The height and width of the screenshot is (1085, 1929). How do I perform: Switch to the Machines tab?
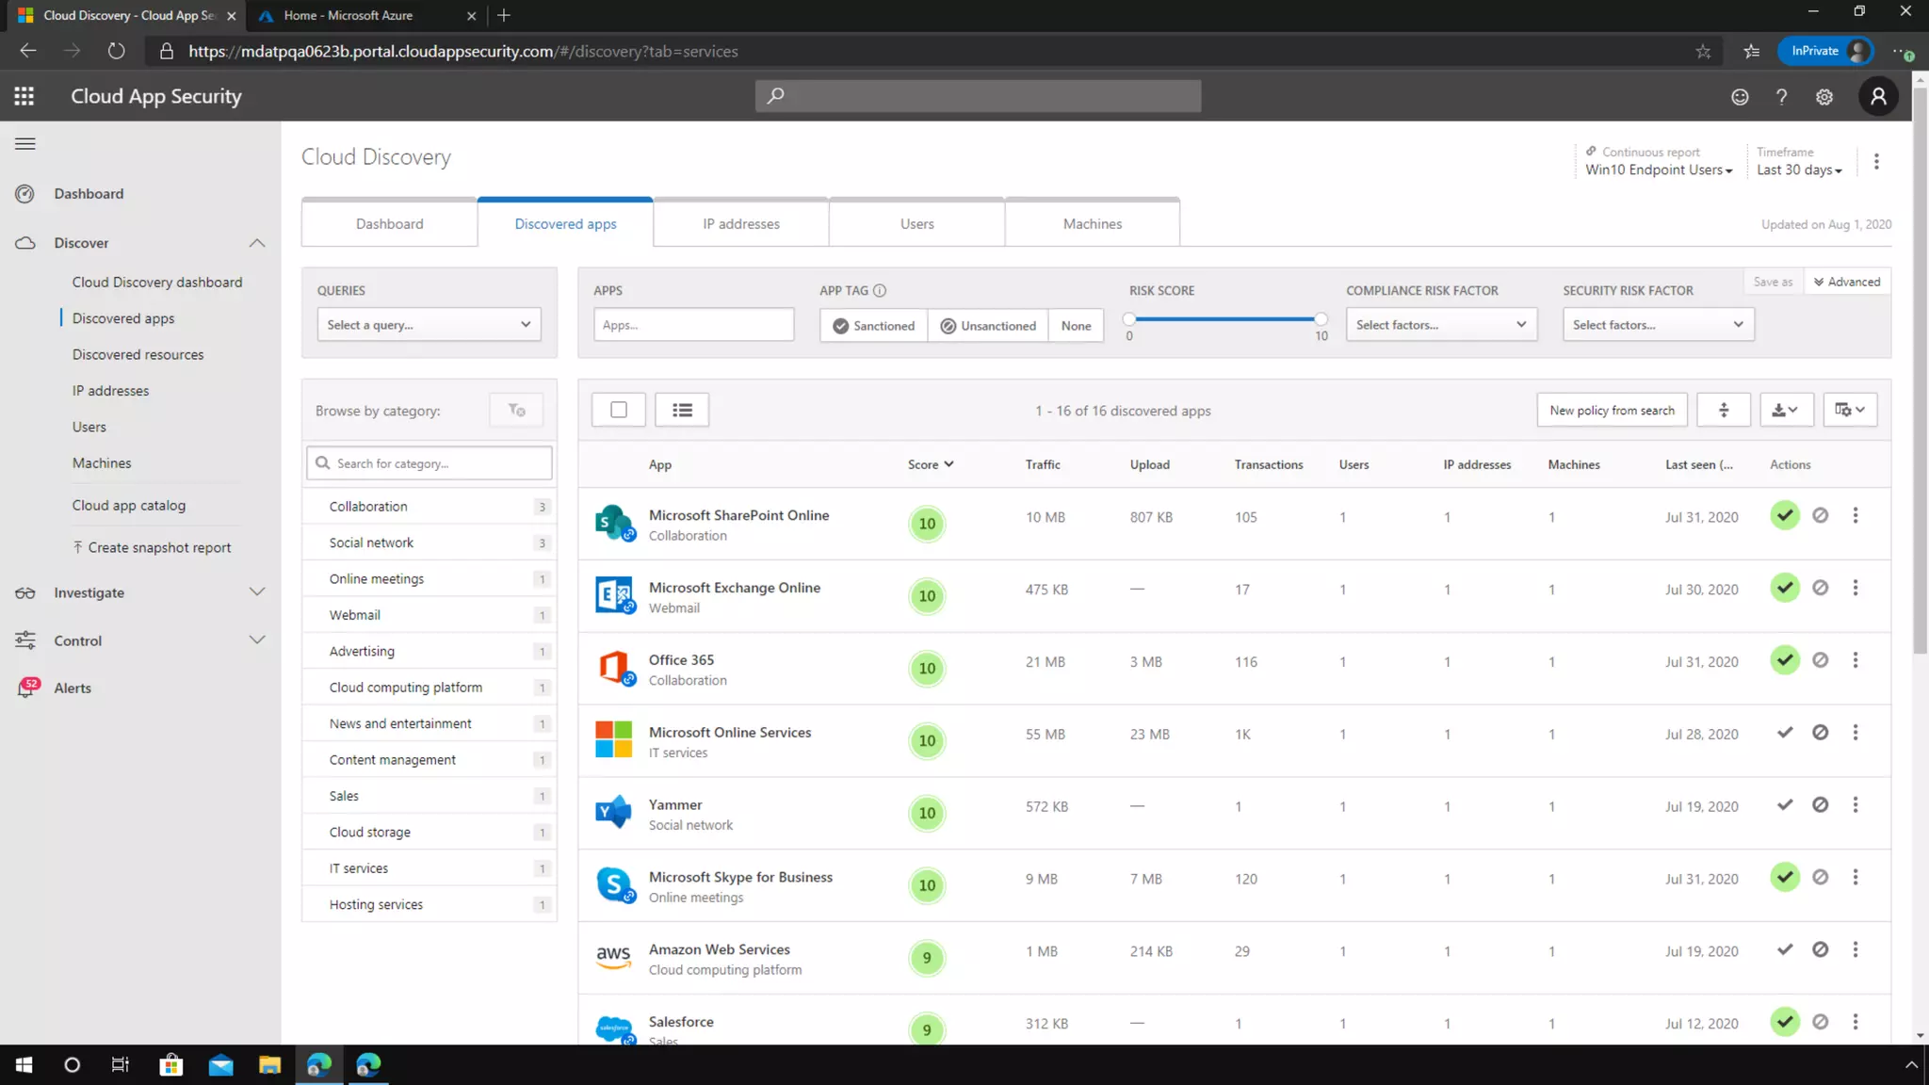coord(1092,224)
